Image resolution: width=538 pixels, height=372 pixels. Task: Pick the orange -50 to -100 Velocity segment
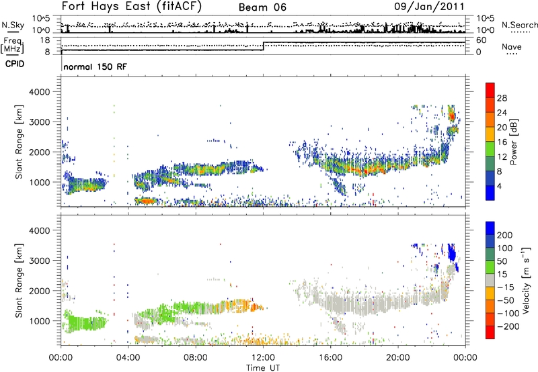[490, 306]
